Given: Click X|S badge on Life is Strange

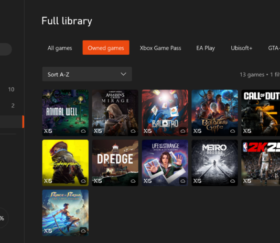Looking at the screenshot, I should [x=148, y=181].
